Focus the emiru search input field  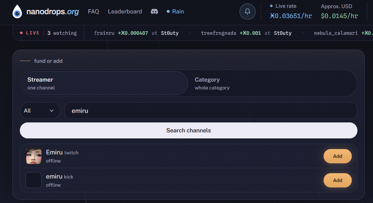(211, 111)
